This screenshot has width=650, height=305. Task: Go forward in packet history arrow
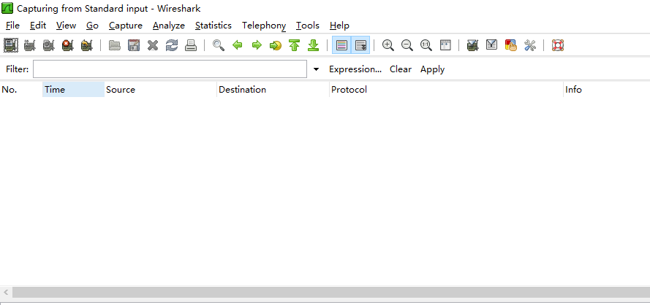click(x=257, y=45)
